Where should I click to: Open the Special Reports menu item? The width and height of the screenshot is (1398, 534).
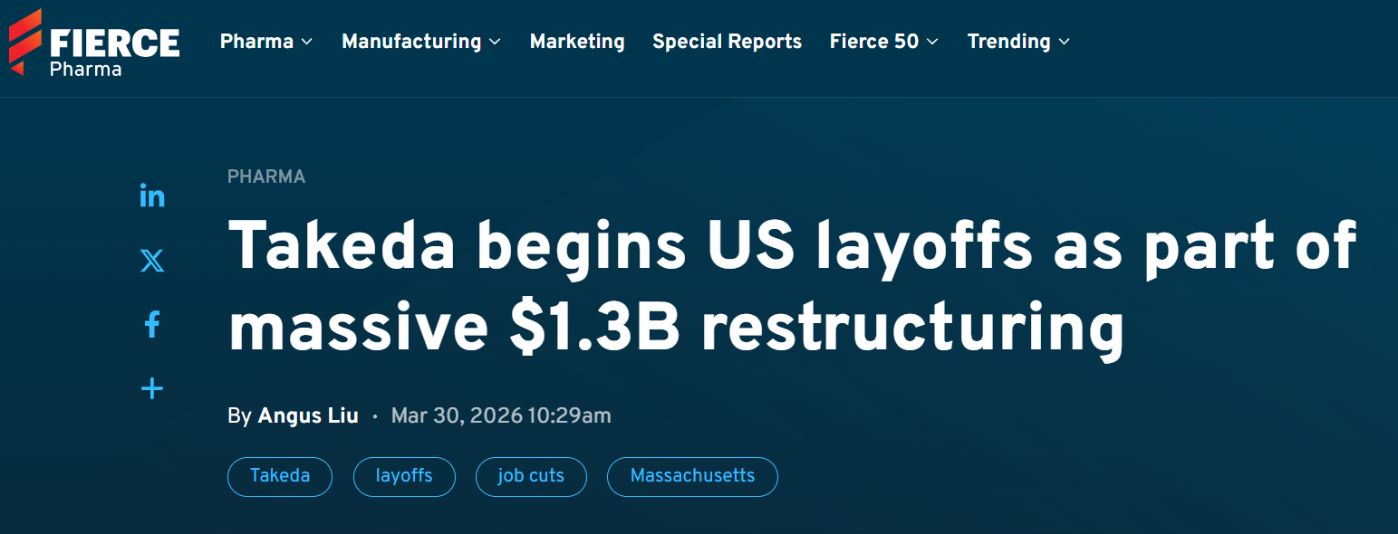pyautogui.click(x=727, y=42)
